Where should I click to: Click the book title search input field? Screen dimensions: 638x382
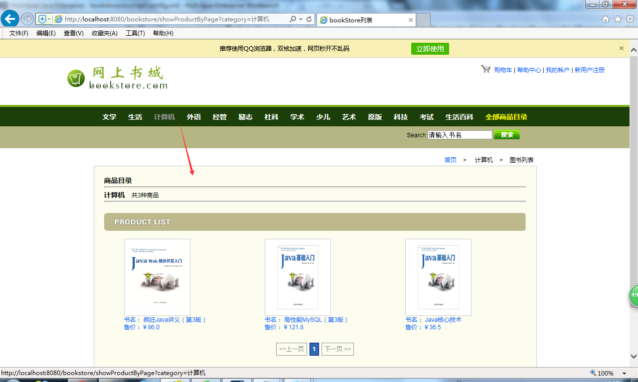click(460, 135)
